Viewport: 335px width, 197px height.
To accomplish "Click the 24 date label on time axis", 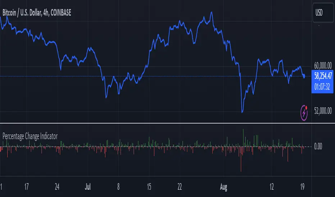I will pyautogui.click(x=57, y=187).
